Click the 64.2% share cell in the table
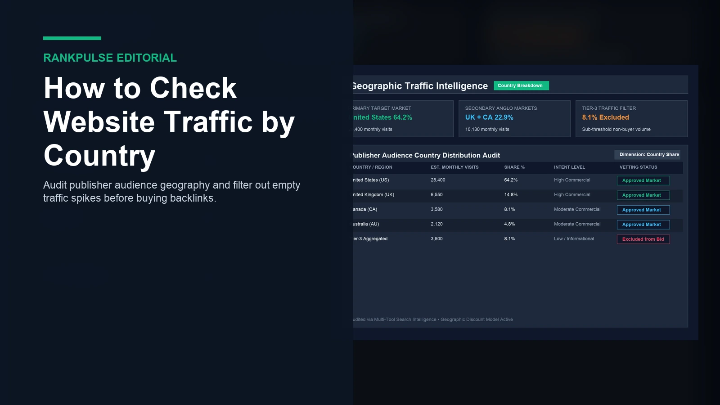This screenshot has width=720, height=405. pos(511,180)
